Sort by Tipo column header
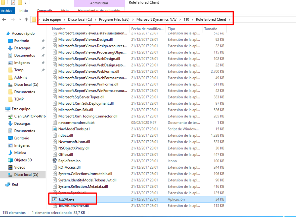Image resolution: width=296 pixels, height=217 pixels. (x=172, y=29)
